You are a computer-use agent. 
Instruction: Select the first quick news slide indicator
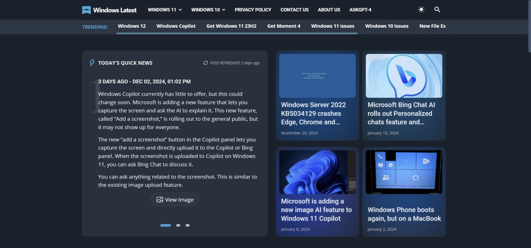coord(166,225)
